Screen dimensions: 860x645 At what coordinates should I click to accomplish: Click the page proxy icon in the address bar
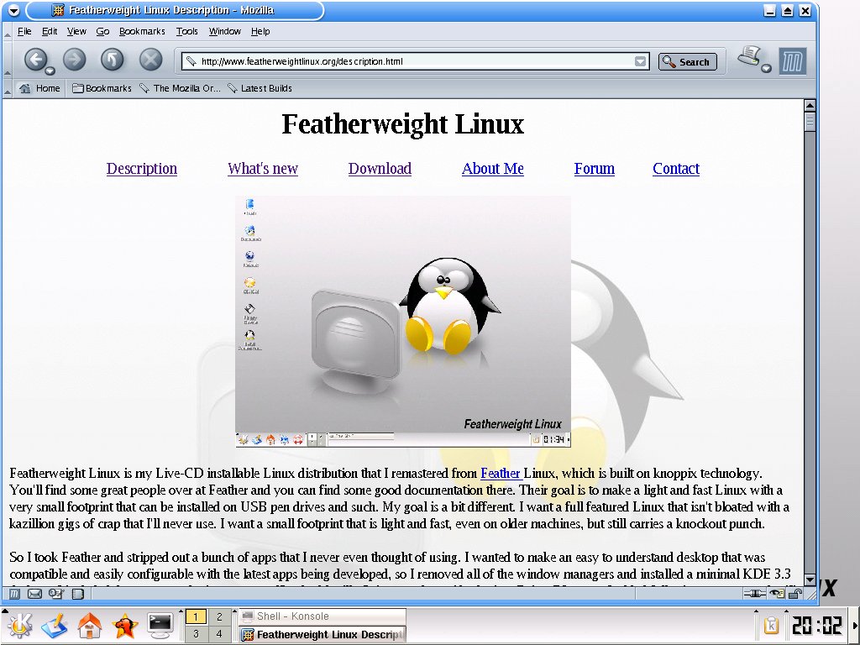(191, 60)
